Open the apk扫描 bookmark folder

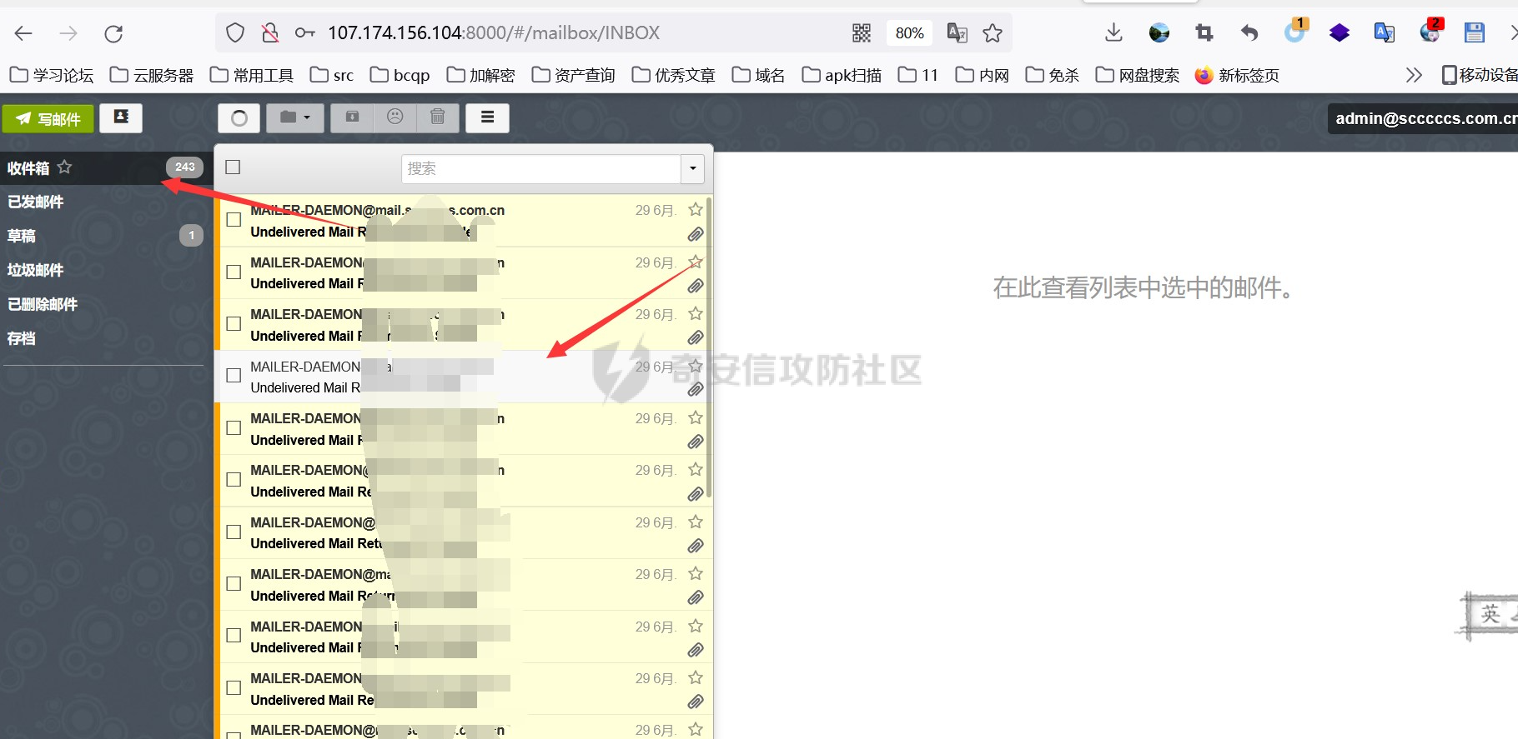pyautogui.click(x=842, y=75)
